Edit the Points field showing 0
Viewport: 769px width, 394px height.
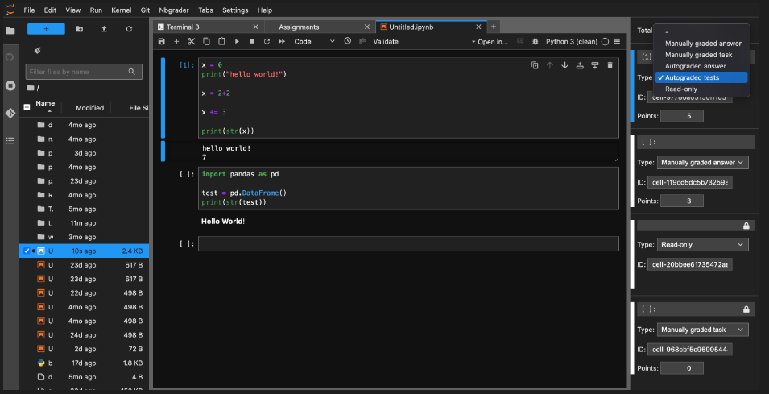682,368
